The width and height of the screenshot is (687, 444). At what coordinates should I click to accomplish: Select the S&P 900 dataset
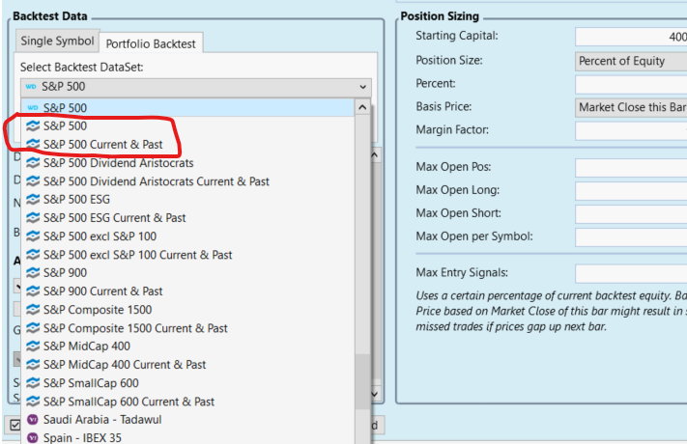[187, 273]
